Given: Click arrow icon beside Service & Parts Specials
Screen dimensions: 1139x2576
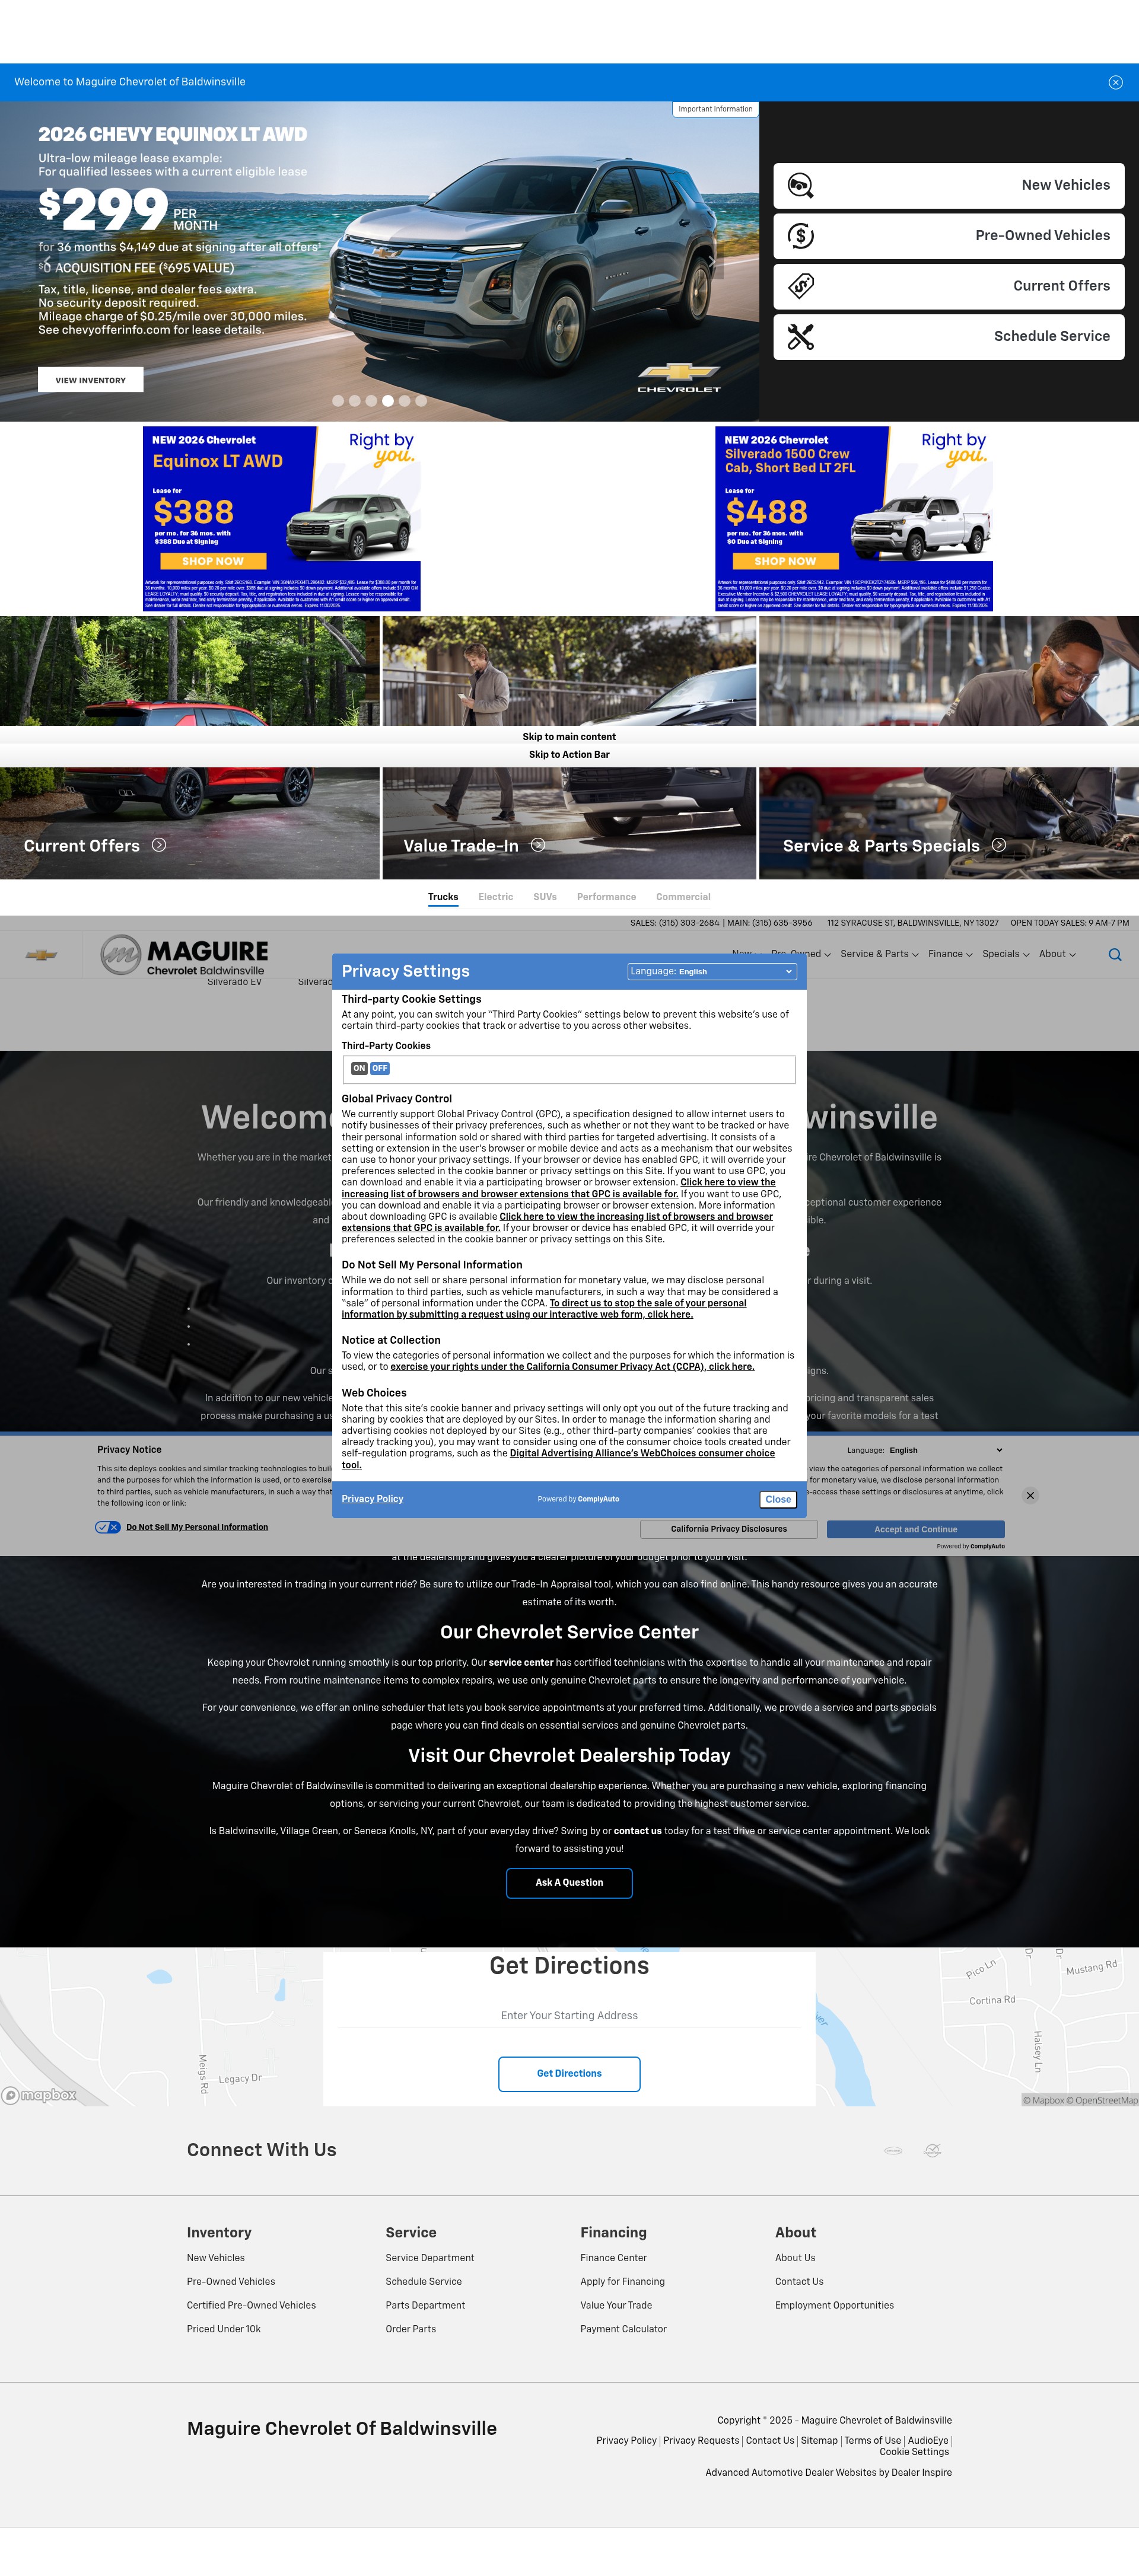Looking at the screenshot, I should point(999,845).
